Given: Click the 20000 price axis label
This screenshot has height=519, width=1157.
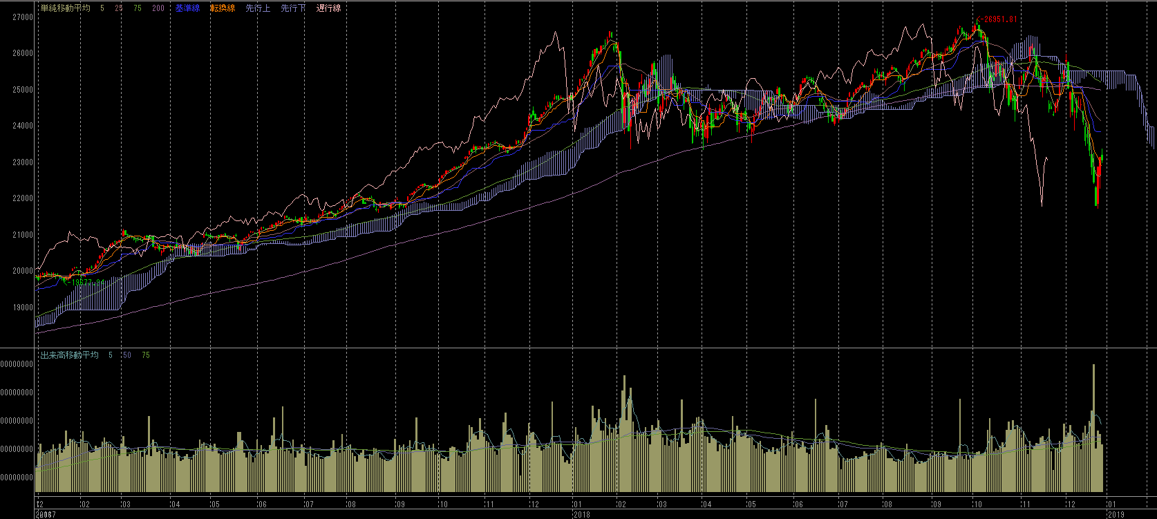Looking at the screenshot, I should pos(23,271).
